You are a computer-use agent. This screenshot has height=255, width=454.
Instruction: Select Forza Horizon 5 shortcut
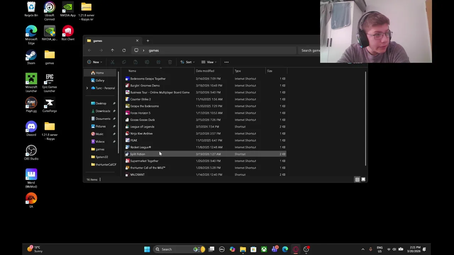coord(205,113)
